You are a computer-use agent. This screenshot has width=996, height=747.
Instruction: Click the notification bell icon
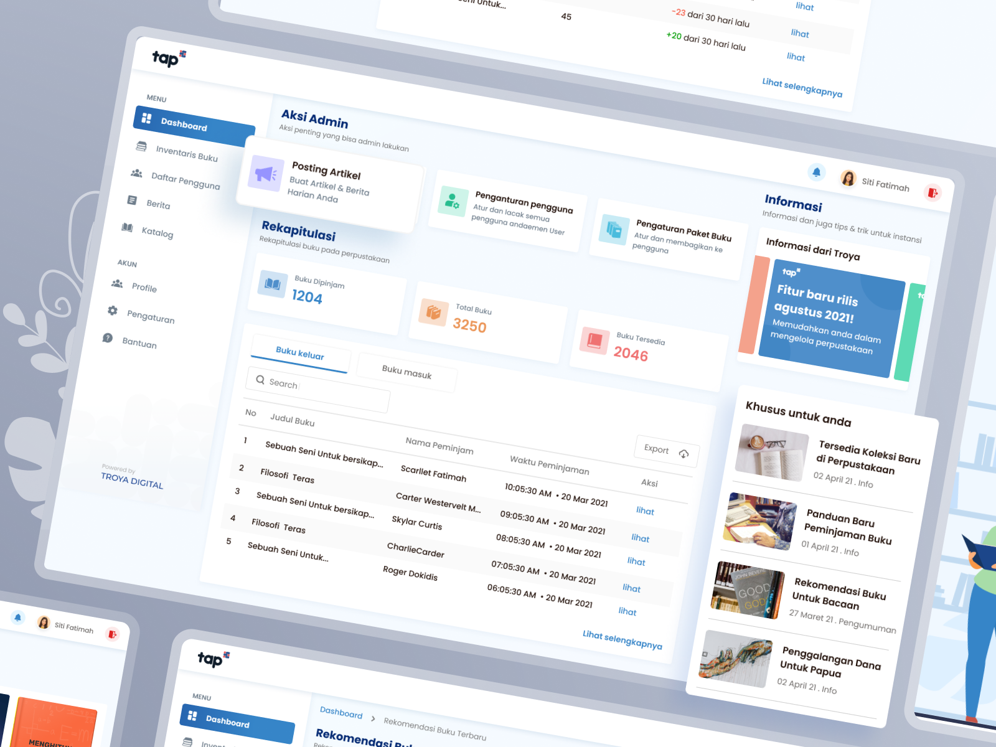[x=817, y=172]
